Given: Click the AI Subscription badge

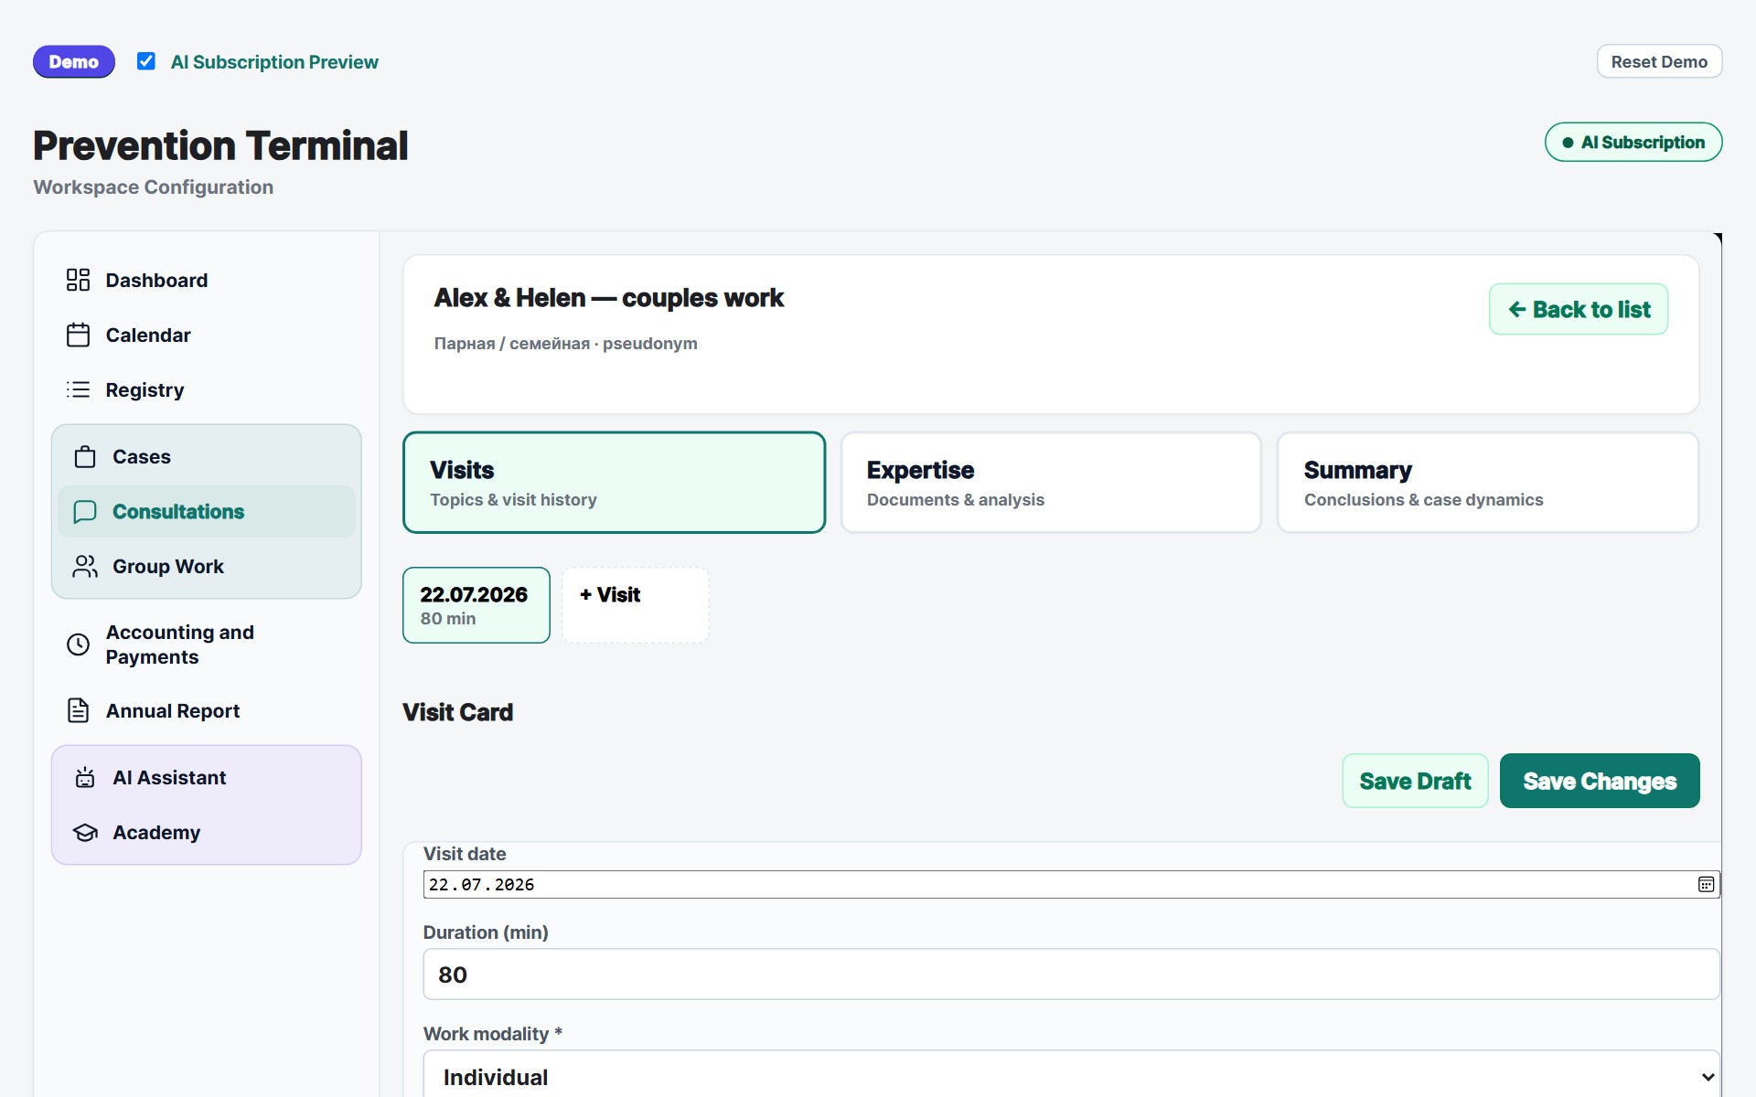Looking at the screenshot, I should tap(1633, 142).
